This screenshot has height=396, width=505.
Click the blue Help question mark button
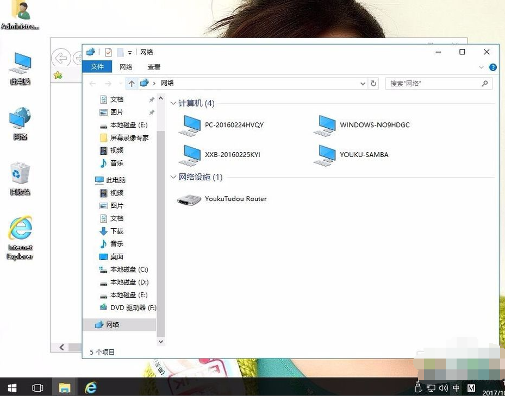coord(492,67)
